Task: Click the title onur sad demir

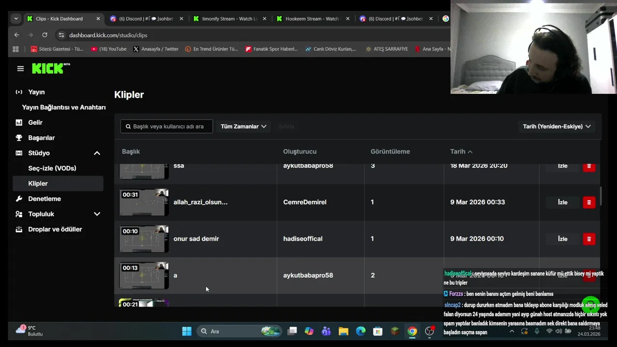Action: (196, 239)
